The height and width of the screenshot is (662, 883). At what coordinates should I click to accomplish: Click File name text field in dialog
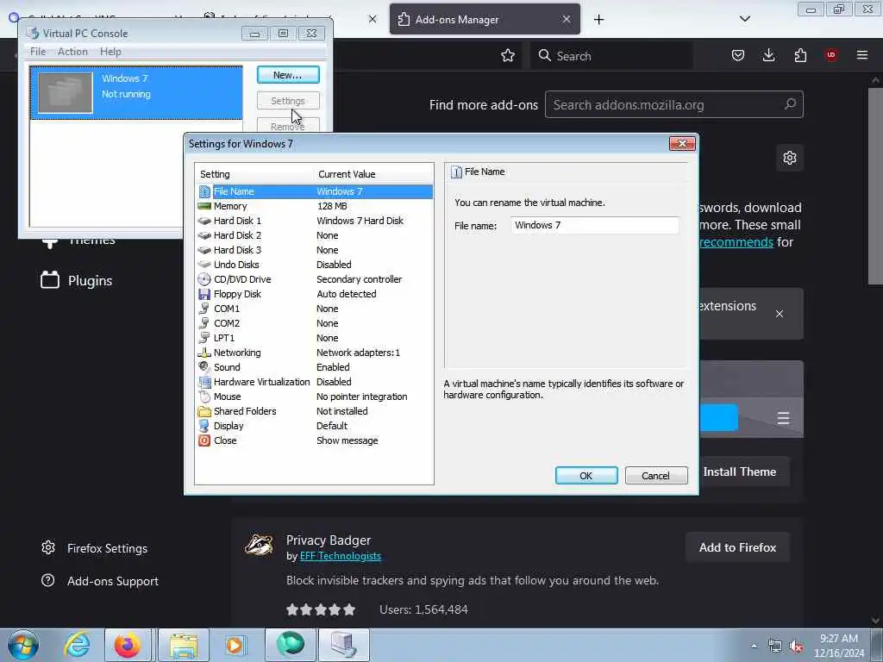pyautogui.click(x=595, y=225)
